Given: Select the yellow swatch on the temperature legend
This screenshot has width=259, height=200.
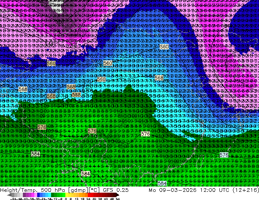Looking at the screenshot, I should pos(67,195).
